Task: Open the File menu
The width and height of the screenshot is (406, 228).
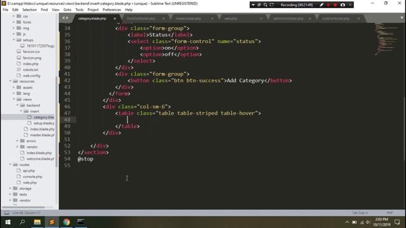Action: (x=6, y=10)
